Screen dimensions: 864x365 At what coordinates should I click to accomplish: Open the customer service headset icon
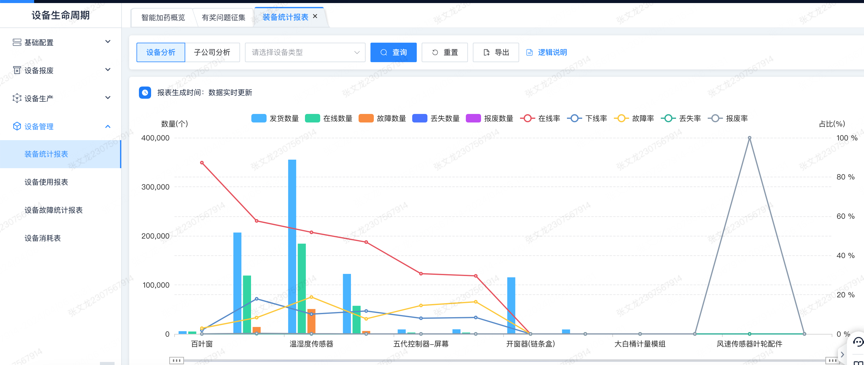[x=858, y=342]
